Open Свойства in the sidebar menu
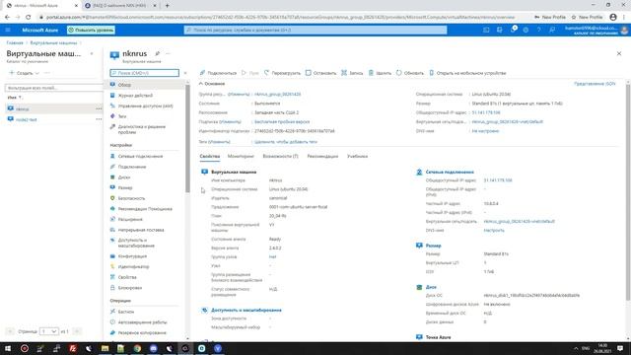The image size is (631, 355). [127, 277]
